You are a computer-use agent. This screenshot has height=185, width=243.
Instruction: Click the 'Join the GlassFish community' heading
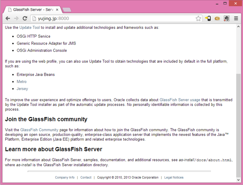46,119
